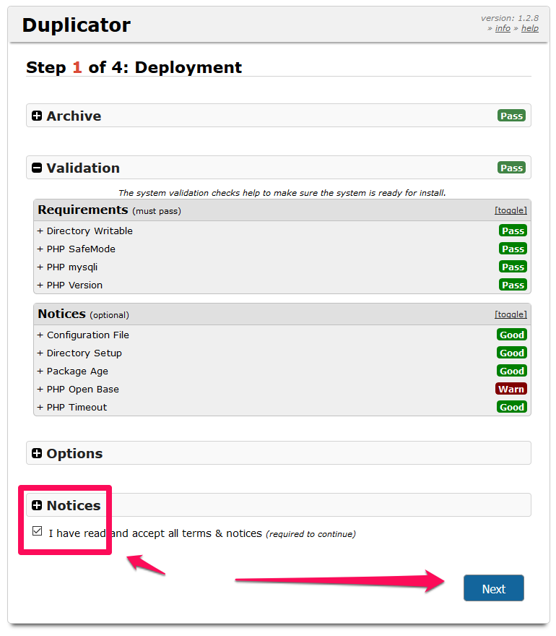Tick the accept all terms & notices checkbox
The image size is (556, 636).
[x=38, y=531]
